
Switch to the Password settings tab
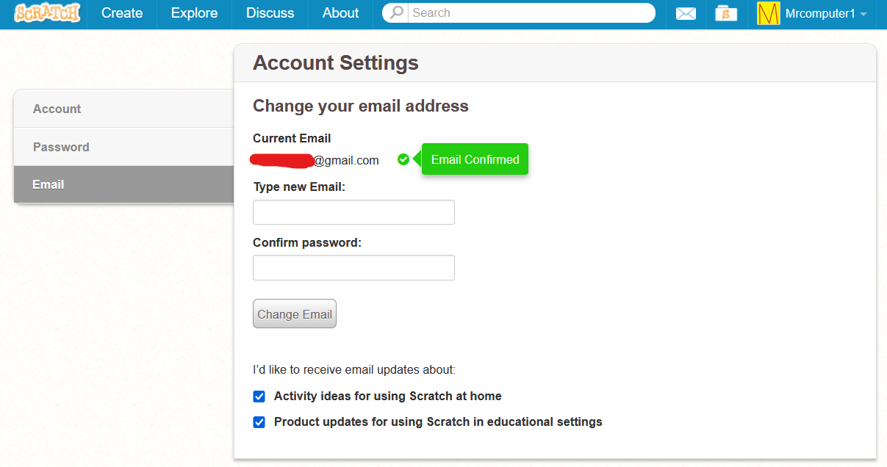point(123,147)
